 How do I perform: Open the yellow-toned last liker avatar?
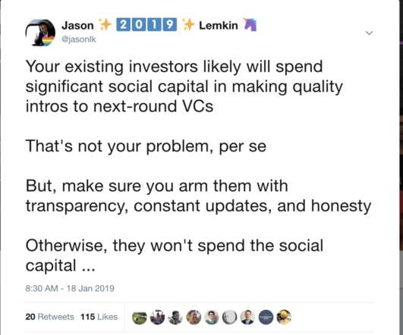284,318
